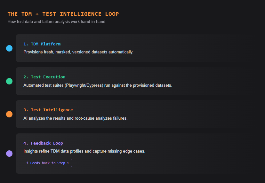This screenshot has width=265, height=183.
Task: Click the 'Playwright/Cypress' text in step two
Action: (84, 85)
